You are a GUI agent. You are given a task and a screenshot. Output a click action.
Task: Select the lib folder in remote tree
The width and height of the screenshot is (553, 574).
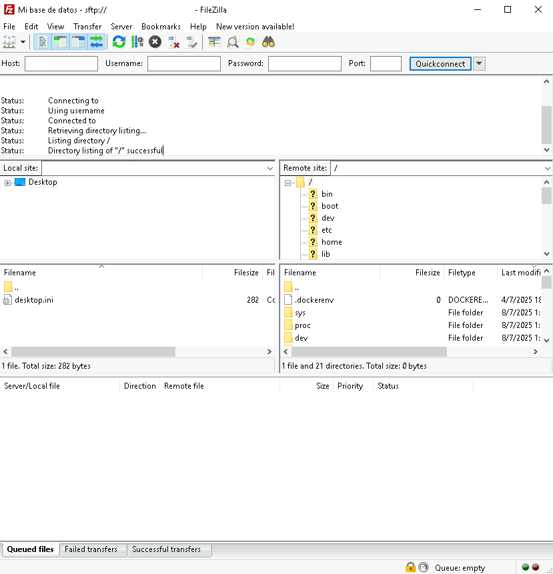point(326,254)
